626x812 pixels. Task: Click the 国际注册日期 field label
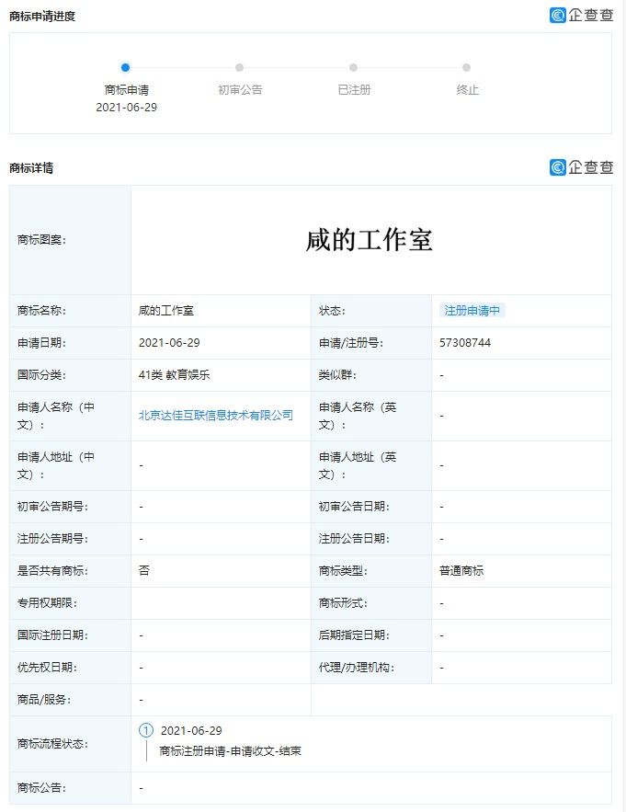click(x=52, y=635)
